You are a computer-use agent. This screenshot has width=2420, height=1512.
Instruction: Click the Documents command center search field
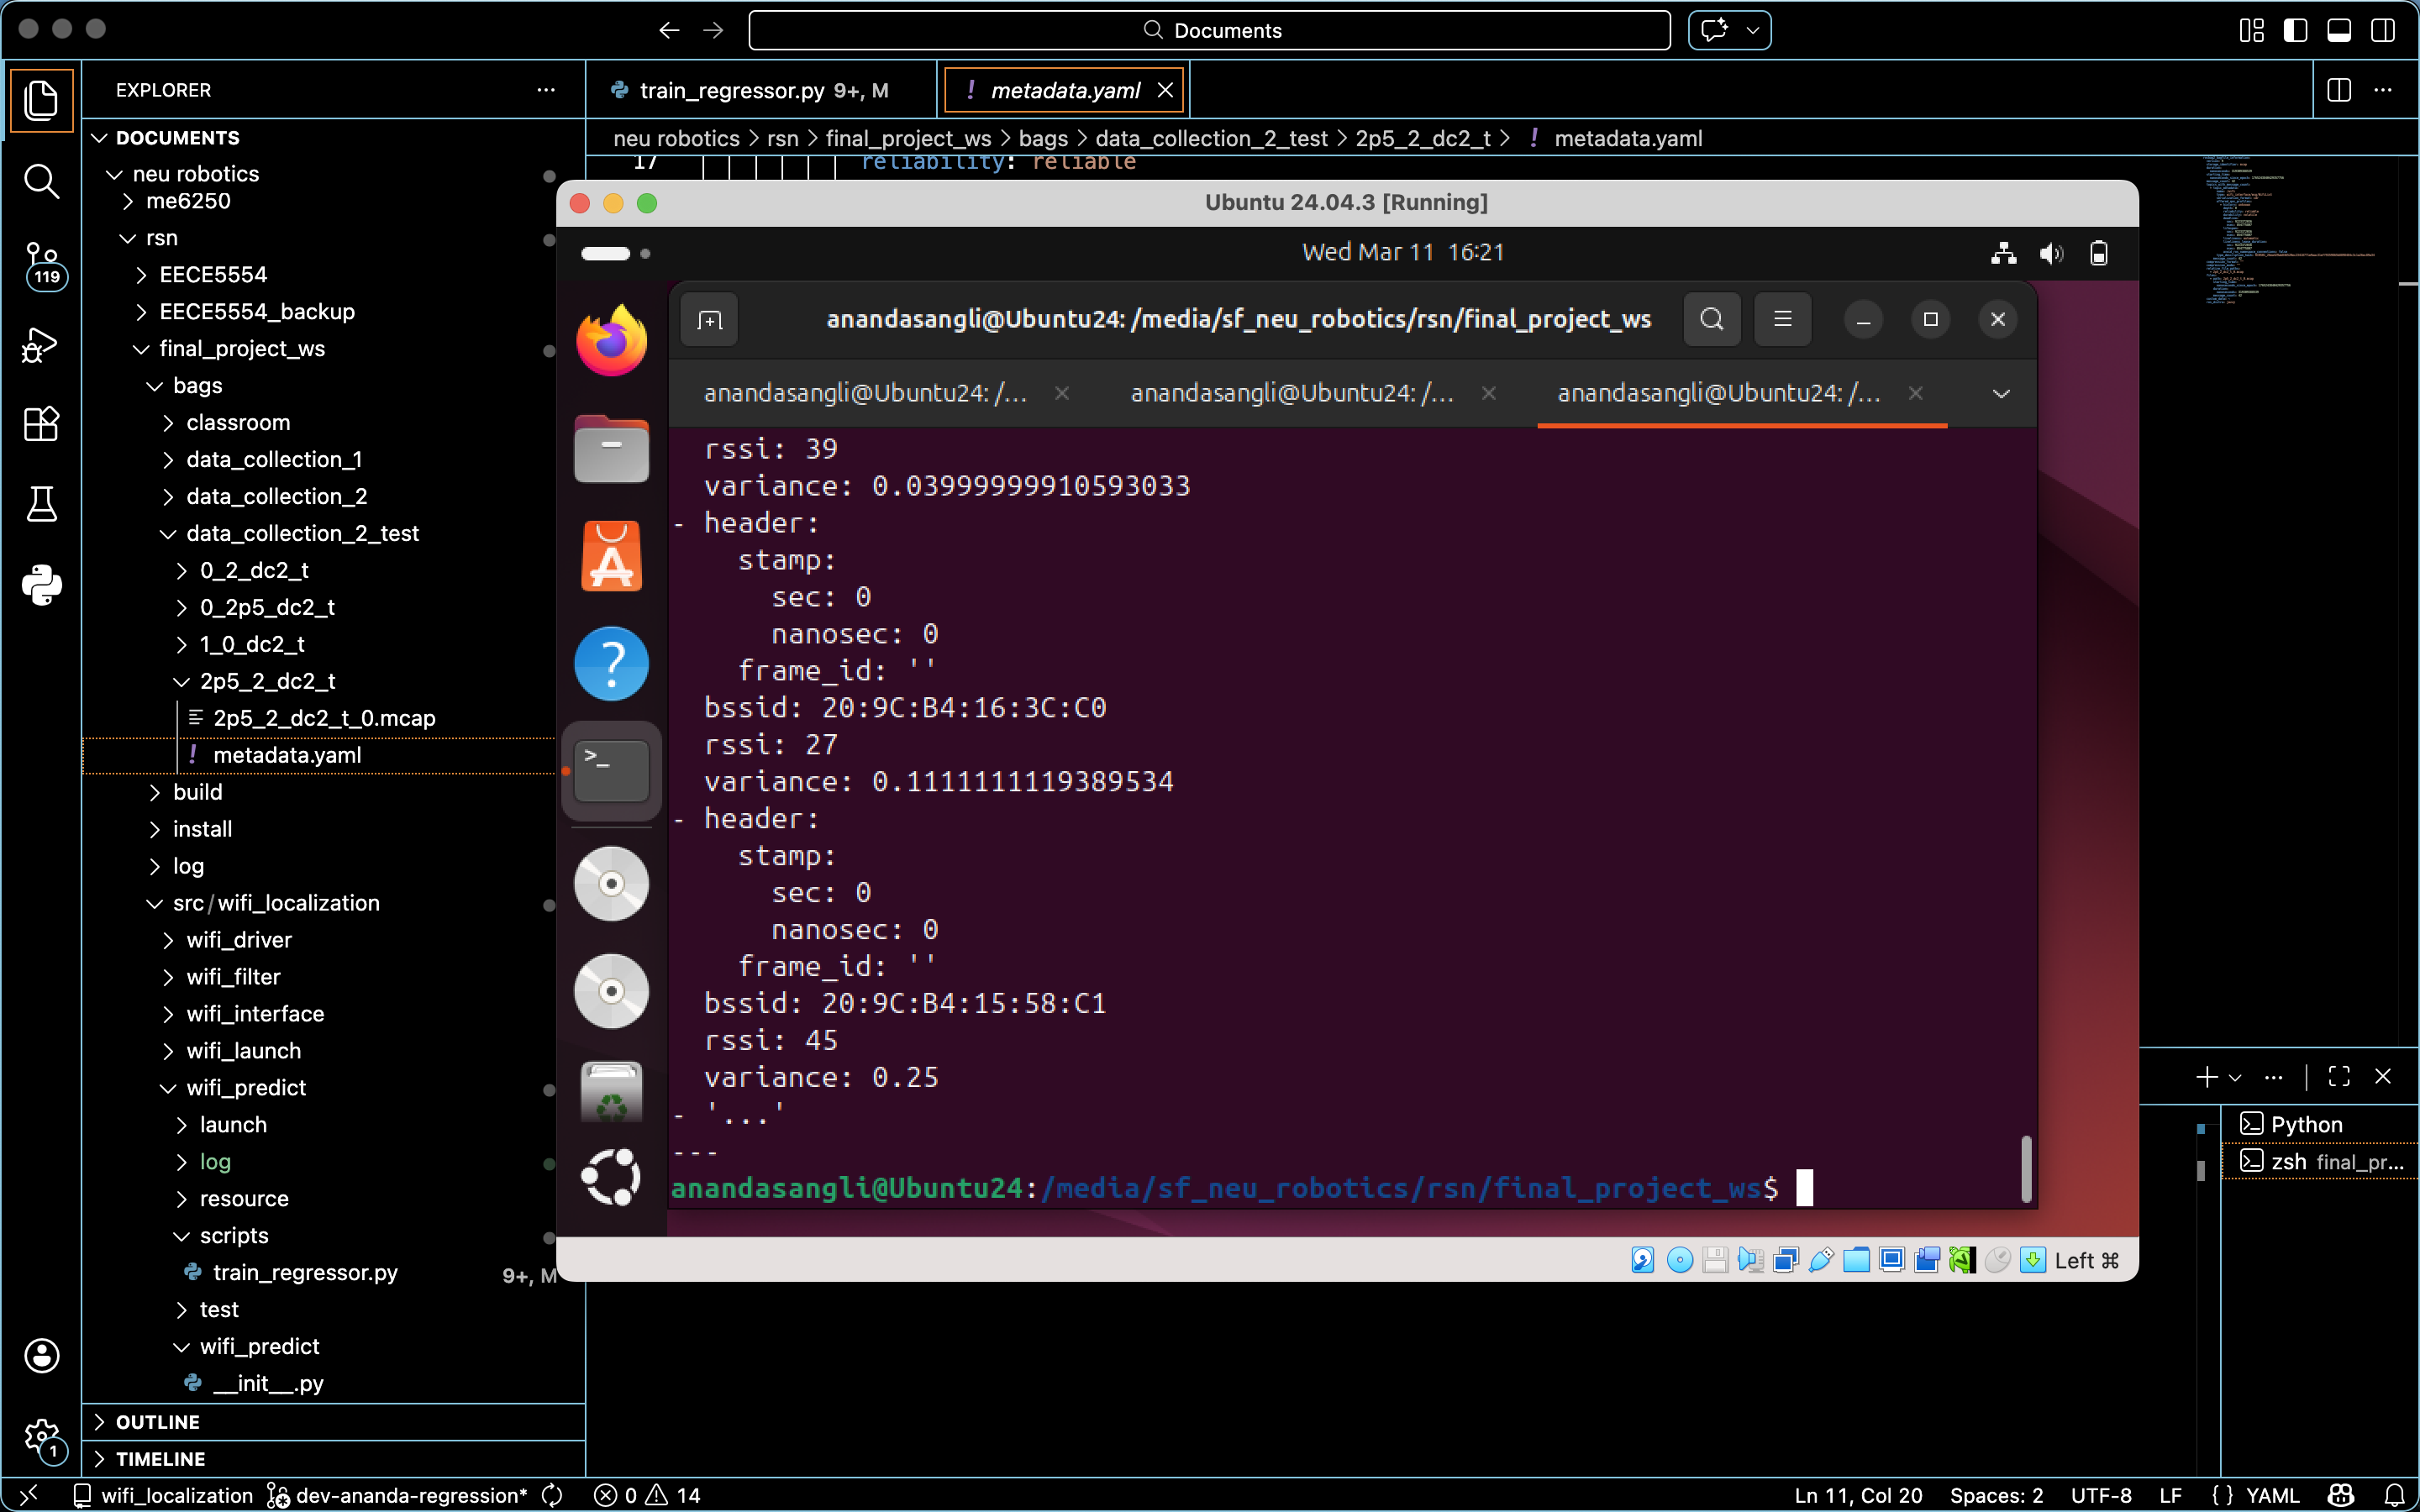(1209, 30)
